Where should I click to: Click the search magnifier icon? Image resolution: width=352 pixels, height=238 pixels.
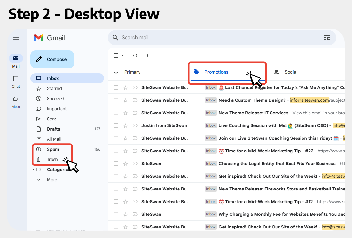coord(115,38)
